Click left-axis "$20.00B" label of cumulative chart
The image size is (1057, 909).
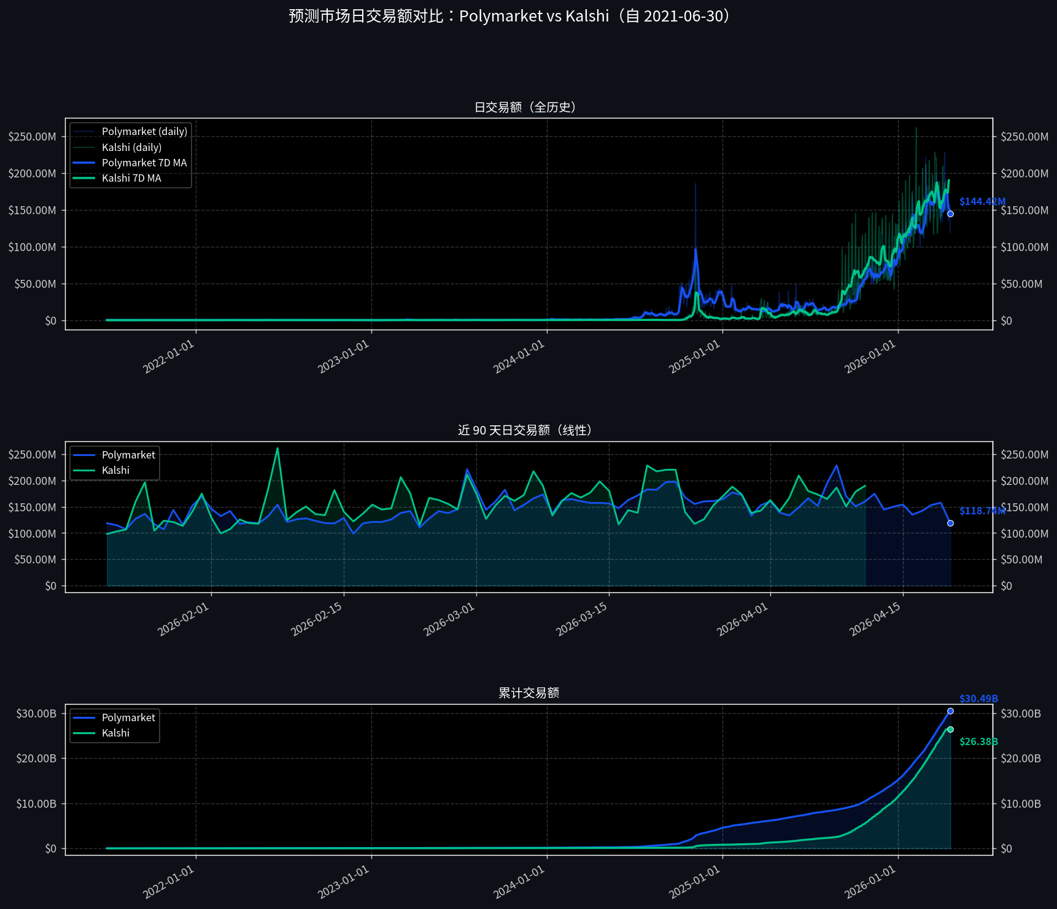point(36,759)
